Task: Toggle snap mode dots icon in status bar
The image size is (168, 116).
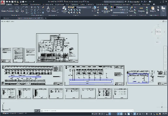Action: coord(102,114)
